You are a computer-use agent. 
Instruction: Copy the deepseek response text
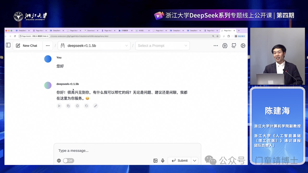(x=68, y=106)
